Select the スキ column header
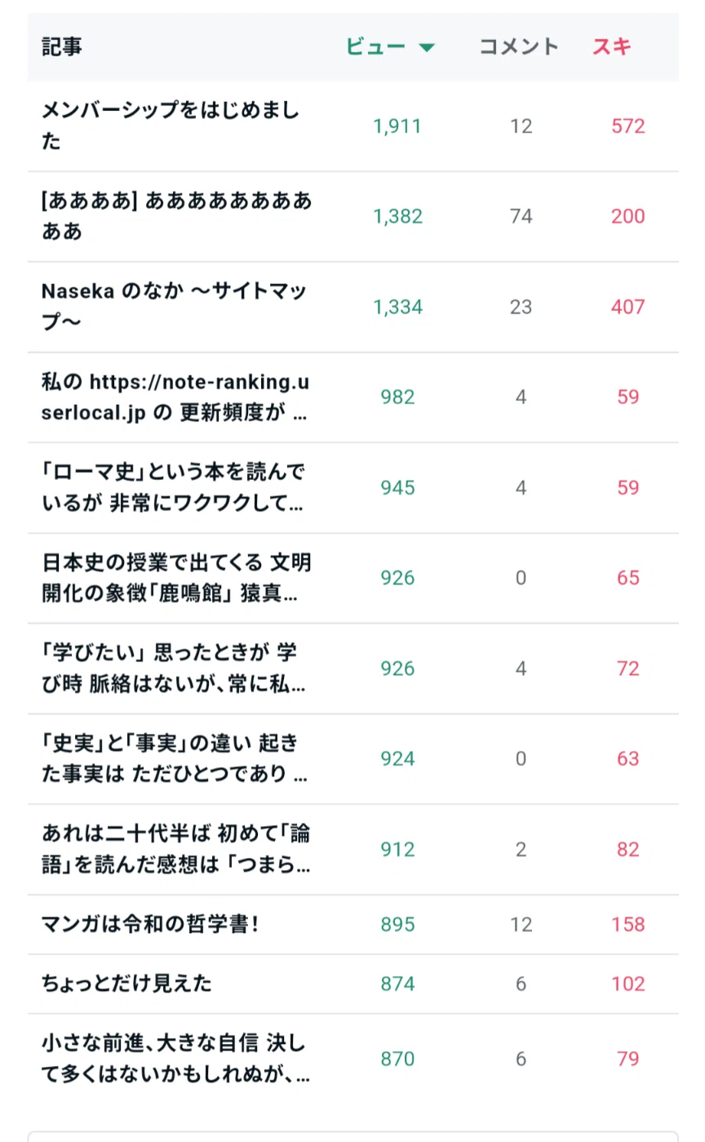Screen dimensions: 705x1142 click(611, 47)
